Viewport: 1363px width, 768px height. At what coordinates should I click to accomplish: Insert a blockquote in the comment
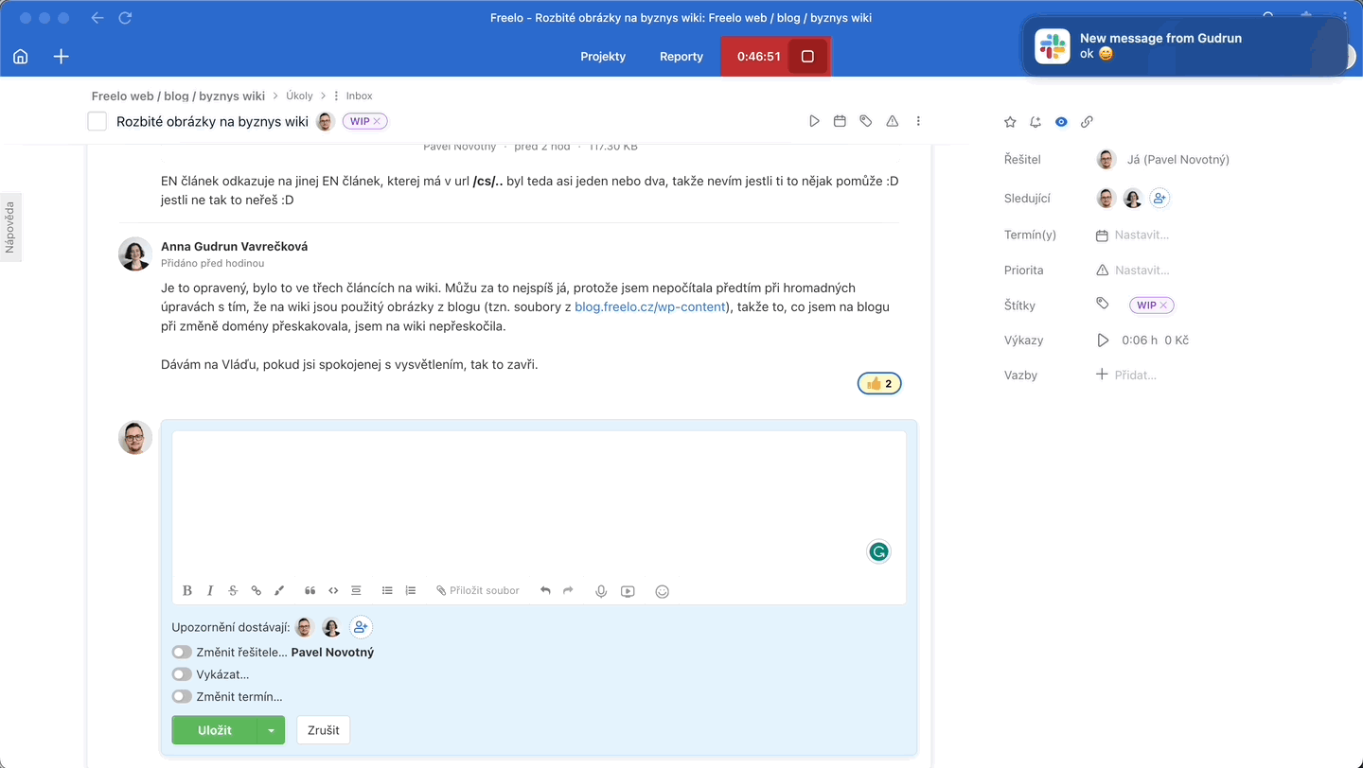click(310, 591)
